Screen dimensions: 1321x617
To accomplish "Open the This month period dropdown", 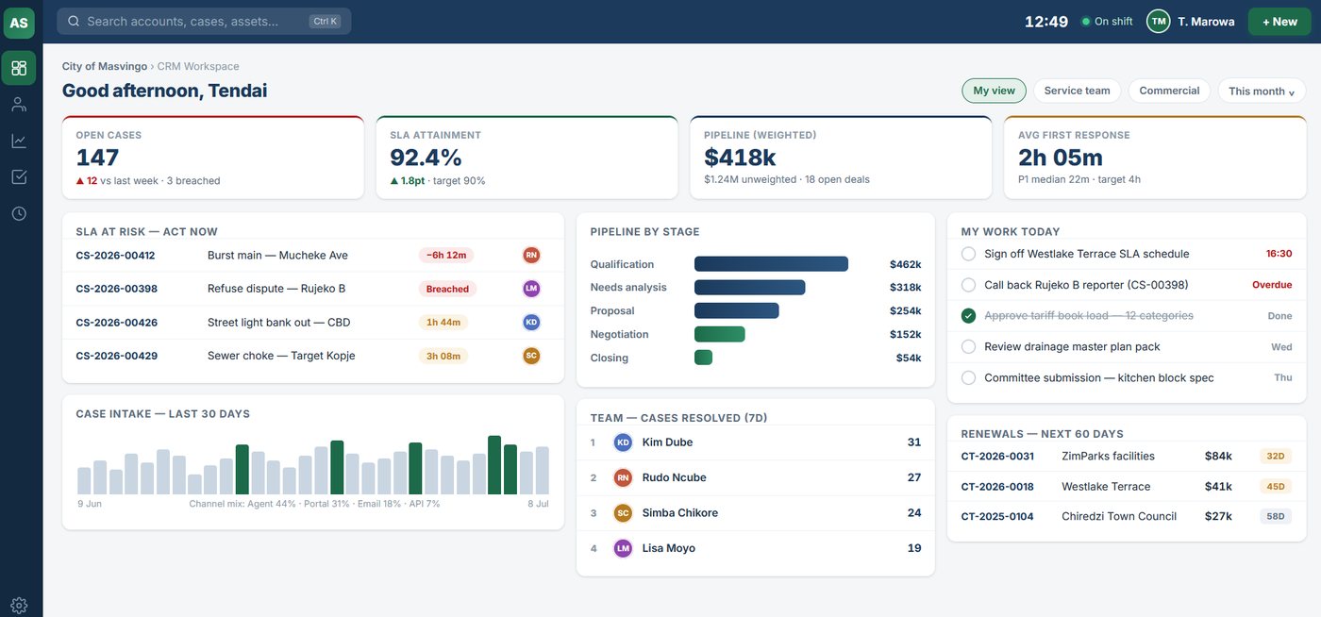I will point(1262,91).
